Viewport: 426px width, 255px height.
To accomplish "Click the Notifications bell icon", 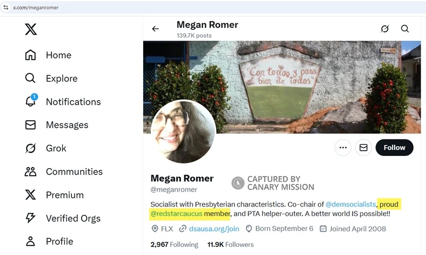I will pos(31,102).
